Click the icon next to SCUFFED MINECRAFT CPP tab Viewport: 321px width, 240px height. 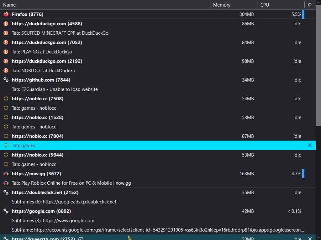coord(6,33)
